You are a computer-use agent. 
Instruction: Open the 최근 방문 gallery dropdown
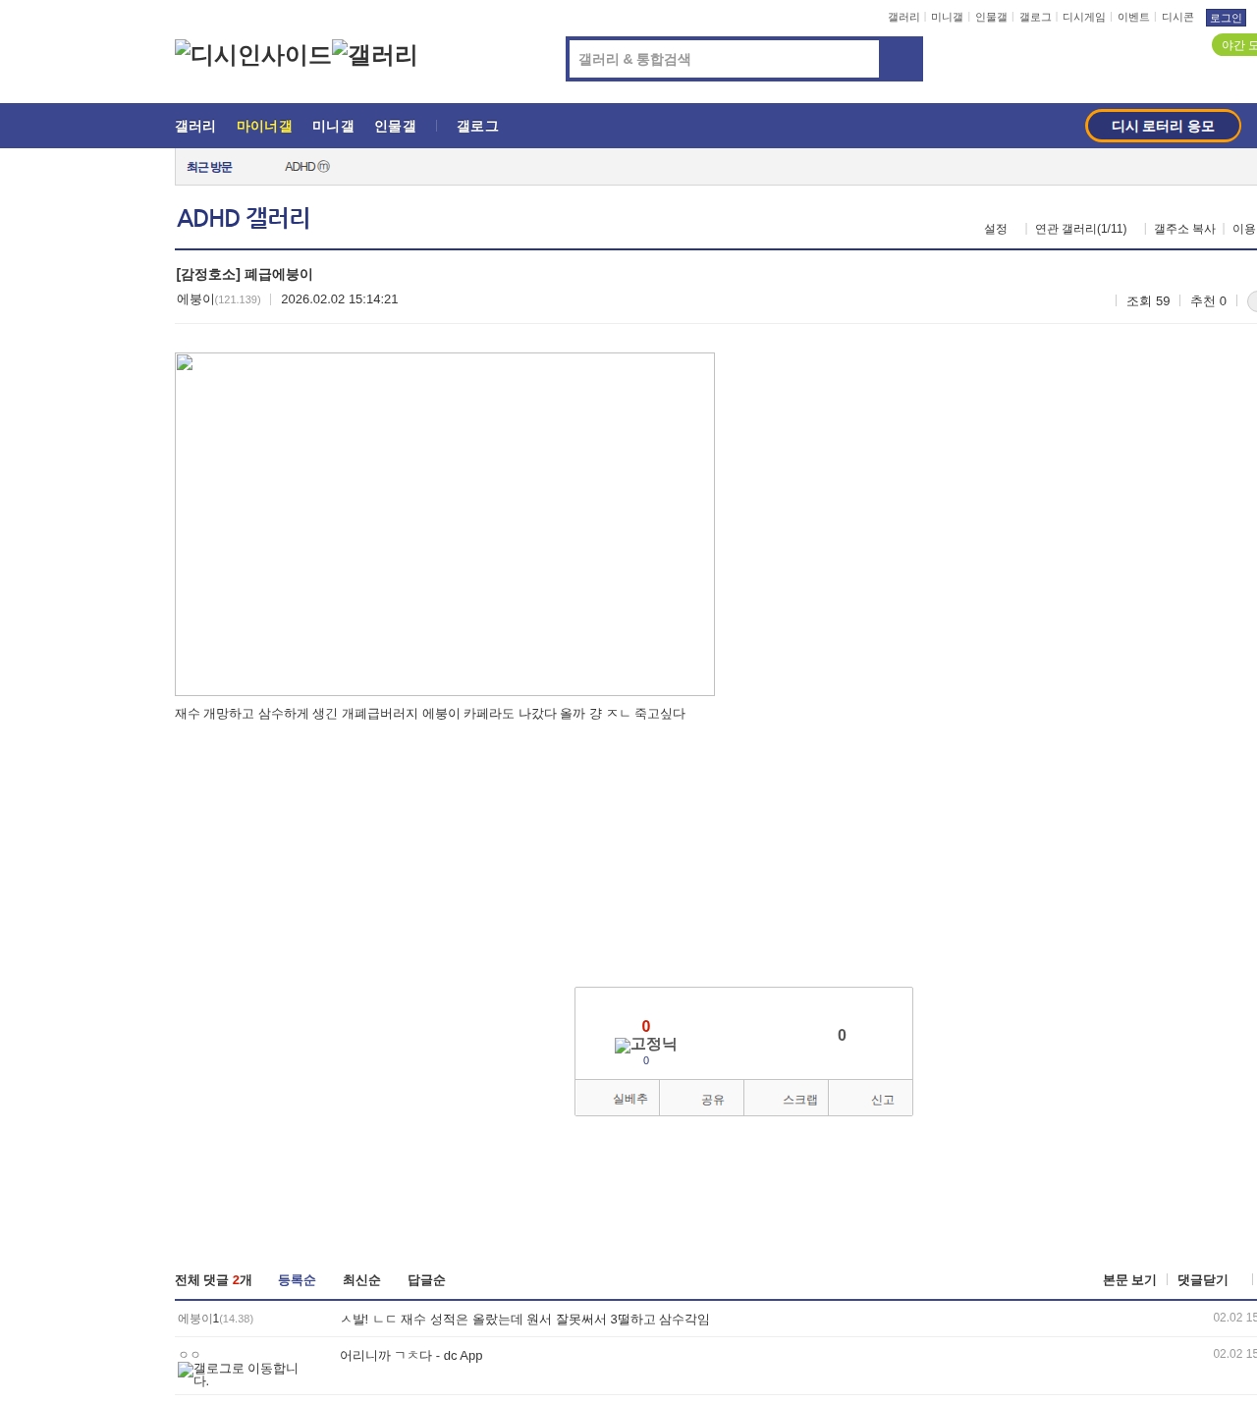[208, 166]
